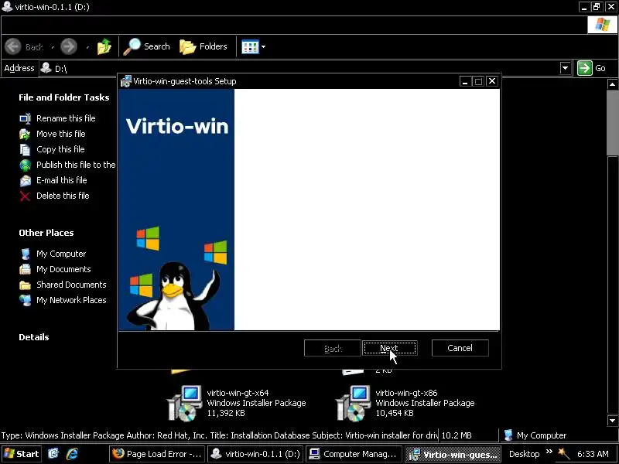Open My Network Places link
Viewport: 619px width, 464px height.
pyautogui.click(x=71, y=300)
